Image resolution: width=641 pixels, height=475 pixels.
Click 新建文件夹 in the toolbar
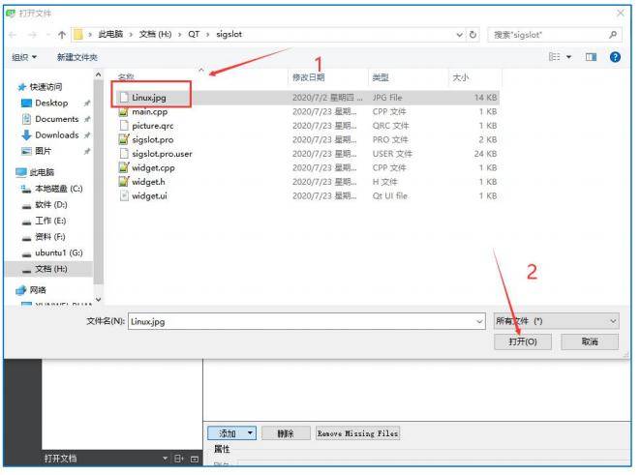pyautogui.click(x=76, y=57)
